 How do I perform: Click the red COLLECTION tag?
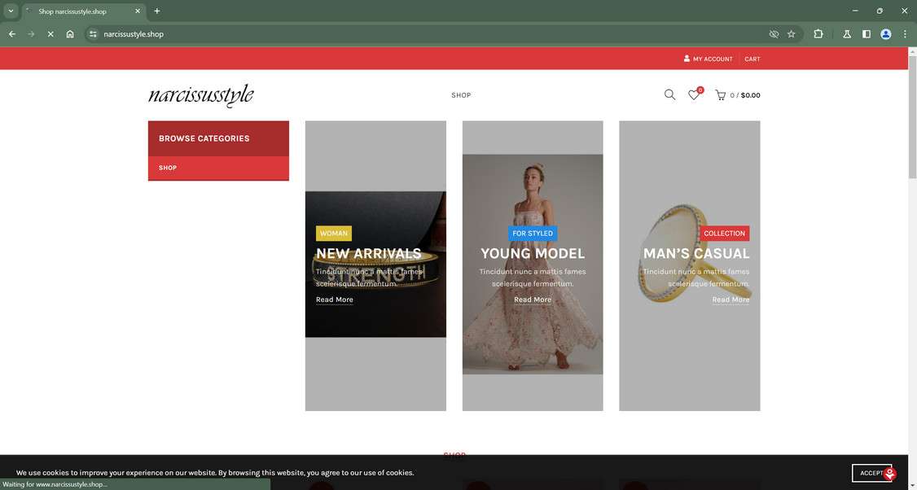pos(724,234)
